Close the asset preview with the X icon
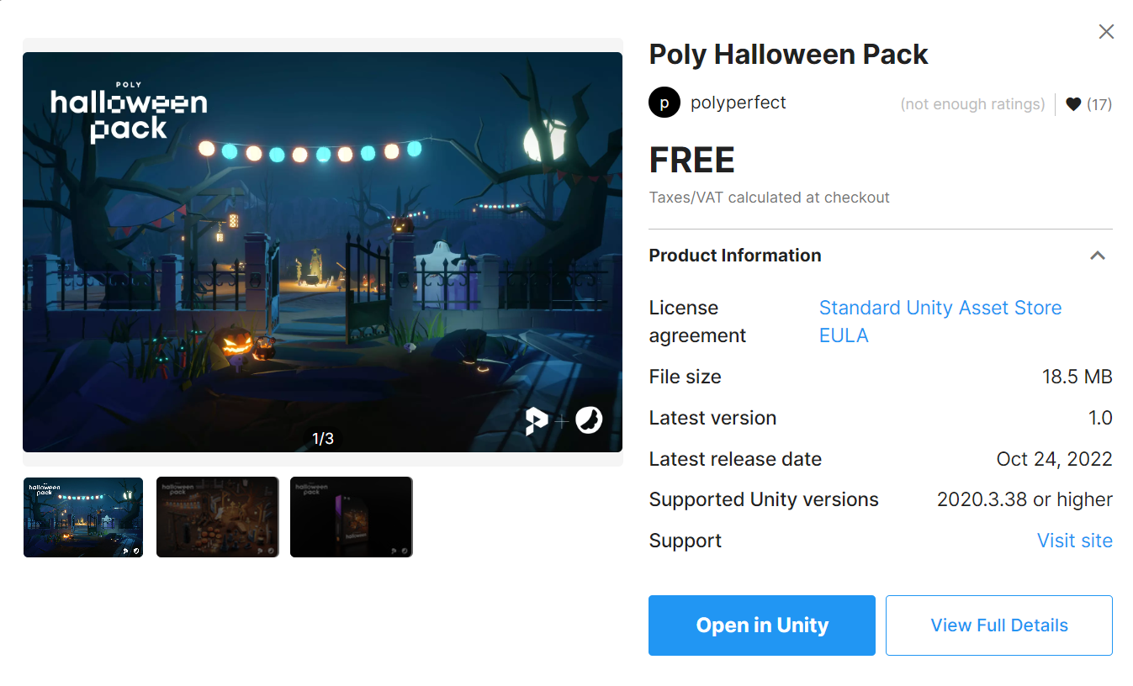The height and width of the screenshot is (686, 1133). pos(1106,32)
